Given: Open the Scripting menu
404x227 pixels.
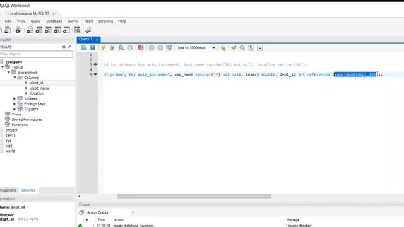Looking at the screenshot, I should pyautogui.click(x=105, y=21).
